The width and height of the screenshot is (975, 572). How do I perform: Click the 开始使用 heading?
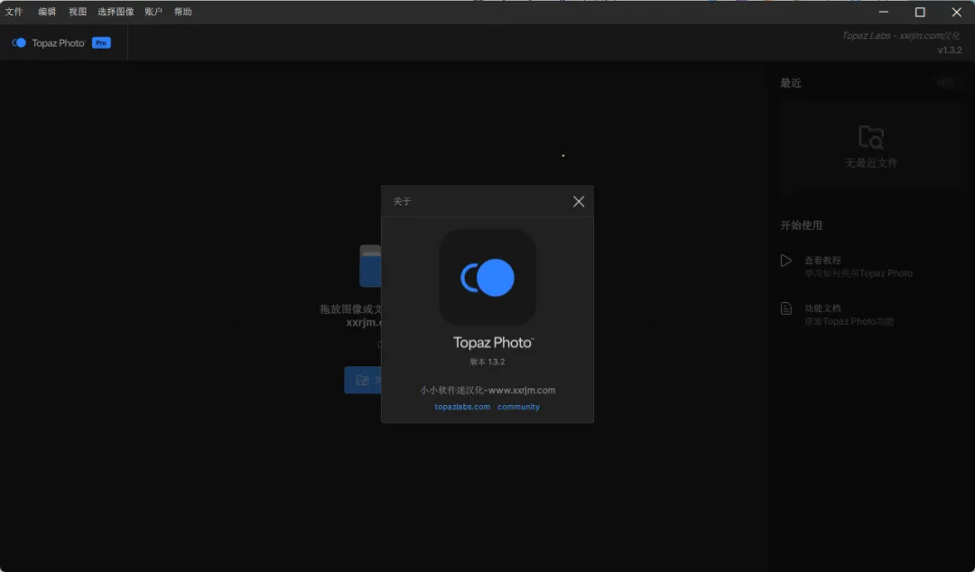point(801,225)
